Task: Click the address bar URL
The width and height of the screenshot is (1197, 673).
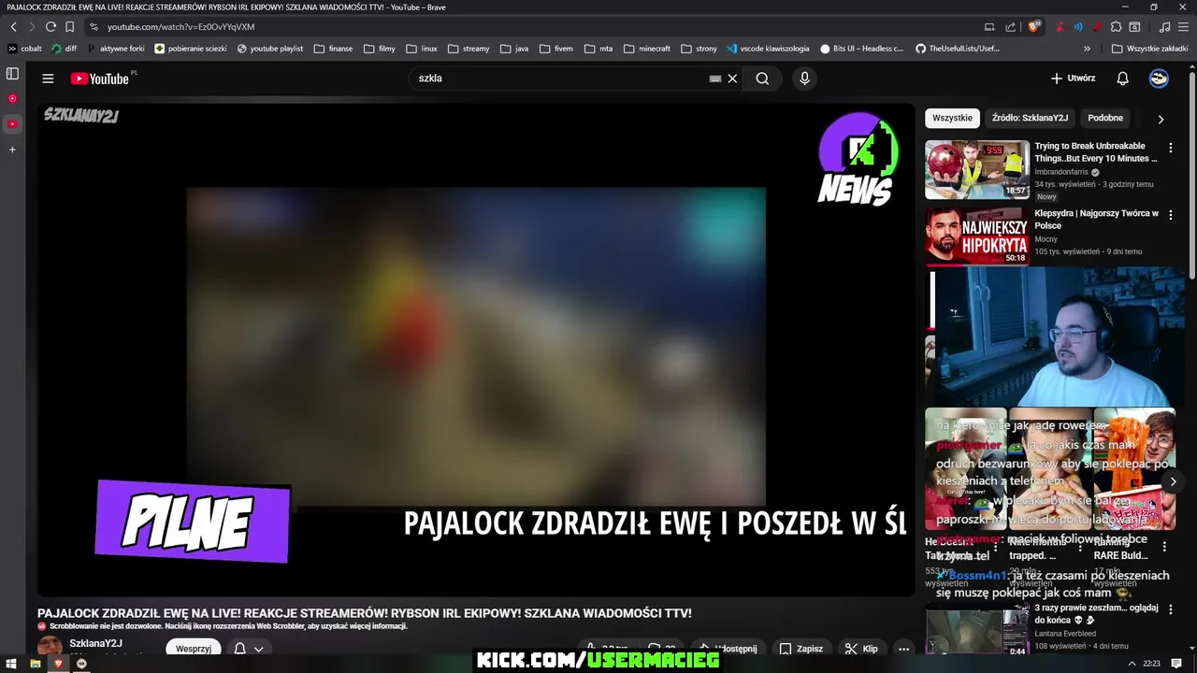Action: coord(180,27)
